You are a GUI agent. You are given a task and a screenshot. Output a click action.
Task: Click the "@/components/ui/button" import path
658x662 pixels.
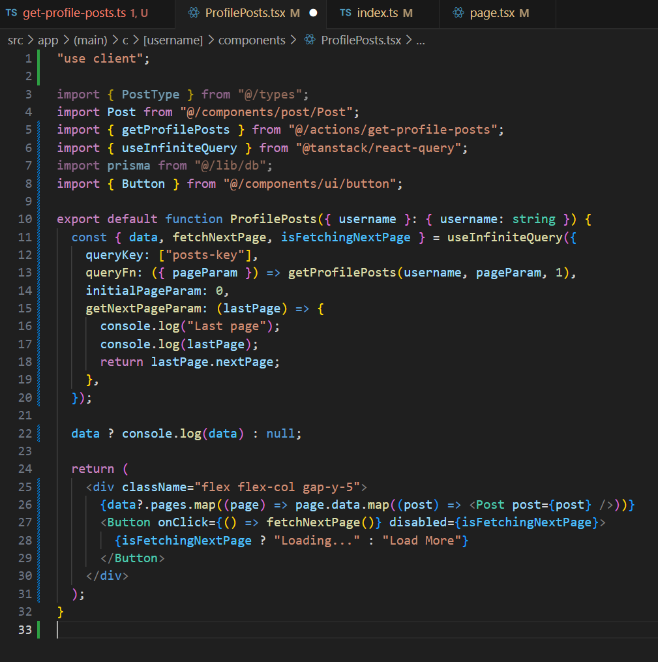pyautogui.click(x=309, y=184)
